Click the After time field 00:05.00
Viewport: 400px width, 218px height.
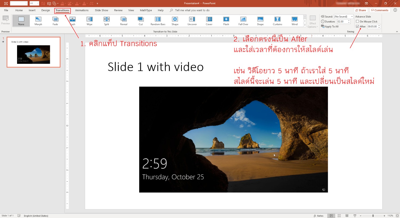[x=372, y=27]
